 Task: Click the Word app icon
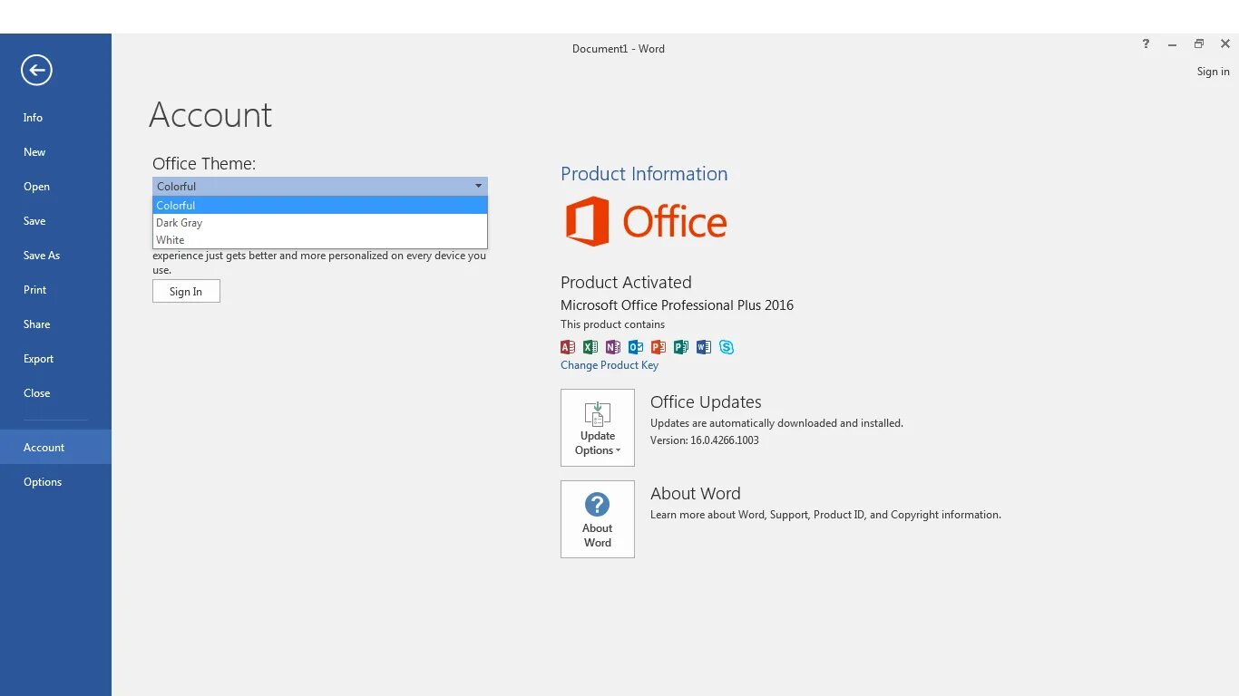click(x=704, y=347)
